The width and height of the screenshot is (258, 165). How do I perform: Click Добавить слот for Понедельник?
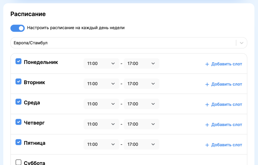click(224, 64)
